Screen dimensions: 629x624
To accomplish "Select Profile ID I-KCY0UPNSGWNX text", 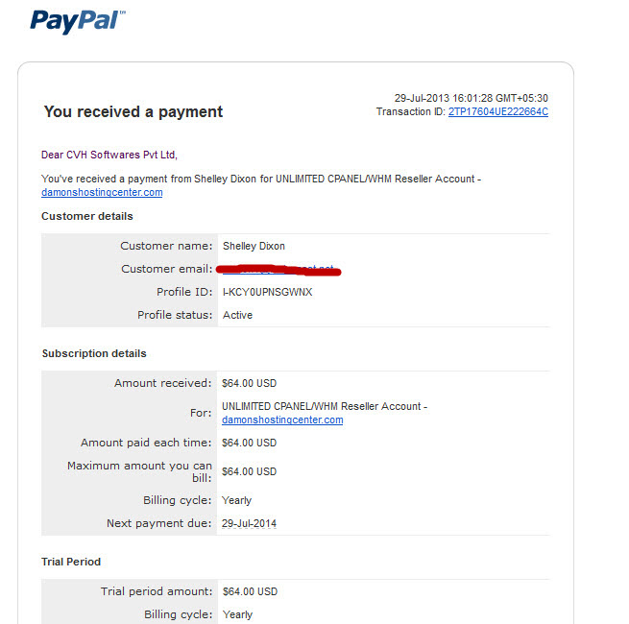I will pos(267,292).
